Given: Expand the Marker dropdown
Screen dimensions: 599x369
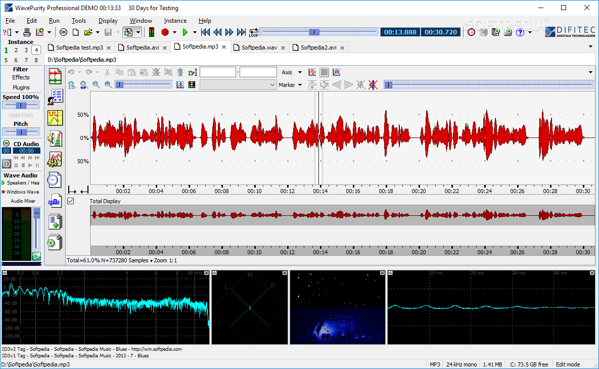Looking at the screenshot, I should click(300, 85).
